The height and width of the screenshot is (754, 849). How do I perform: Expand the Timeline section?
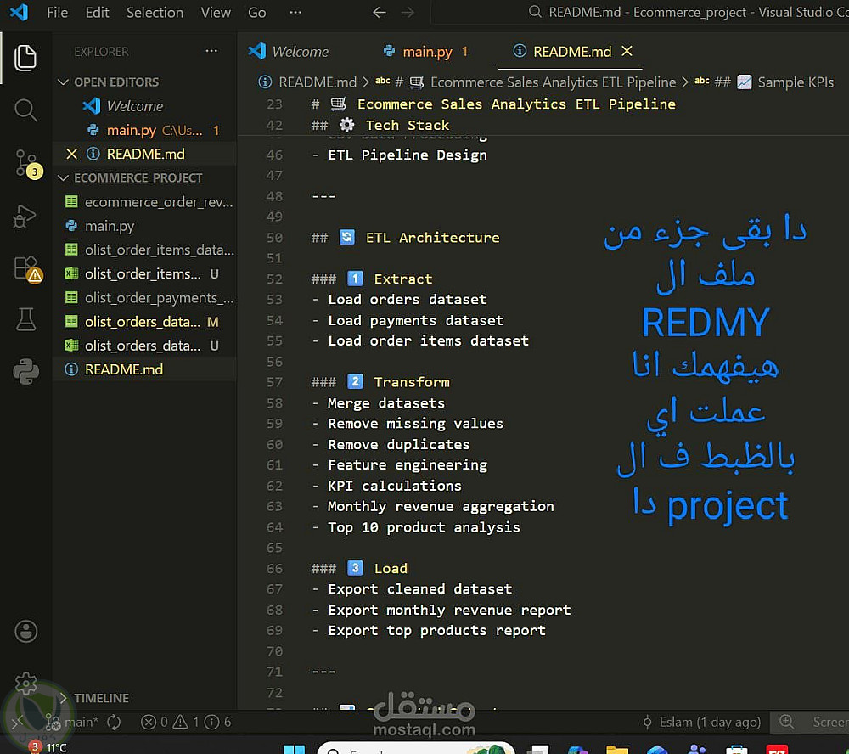pos(101,698)
